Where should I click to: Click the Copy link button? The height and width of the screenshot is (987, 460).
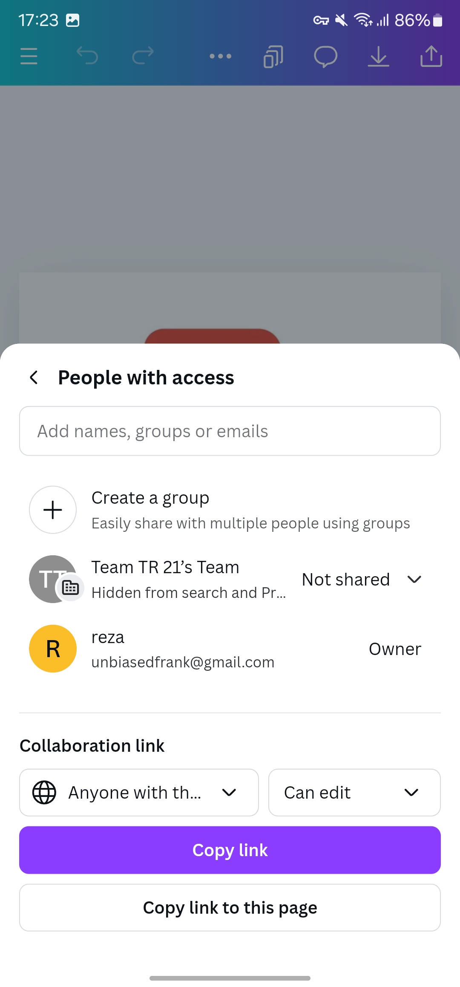click(x=230, y=850)
